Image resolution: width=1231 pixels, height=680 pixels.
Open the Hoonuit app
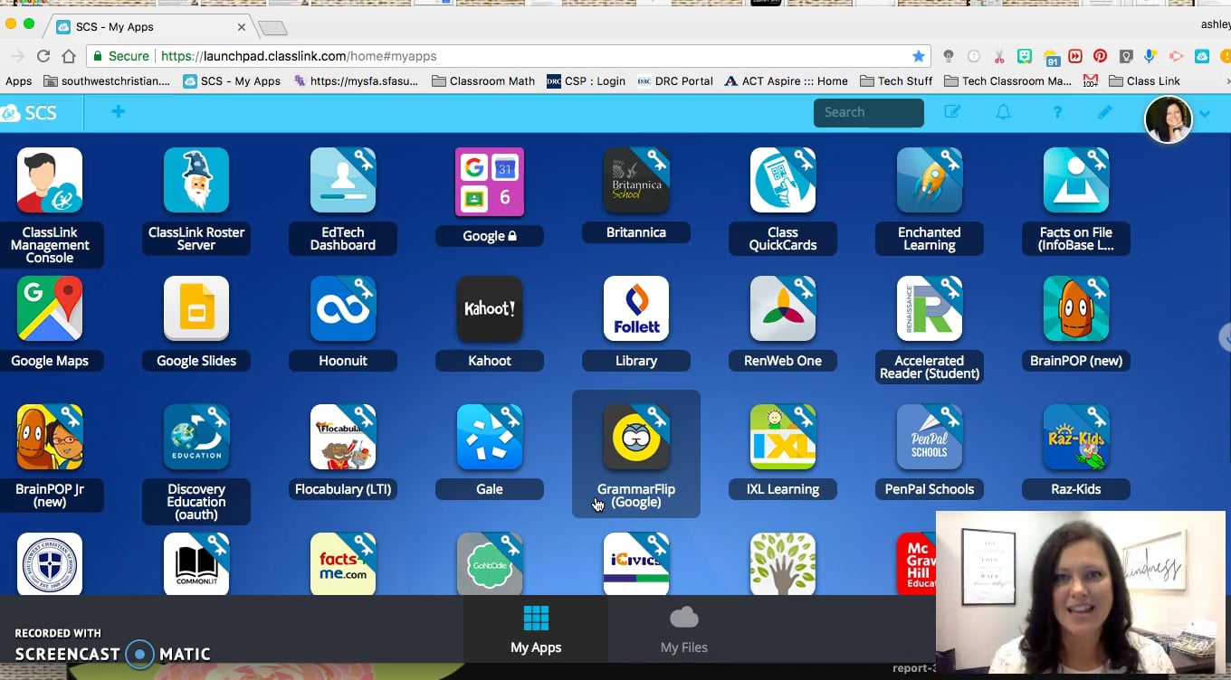click(x=343, y=309)
